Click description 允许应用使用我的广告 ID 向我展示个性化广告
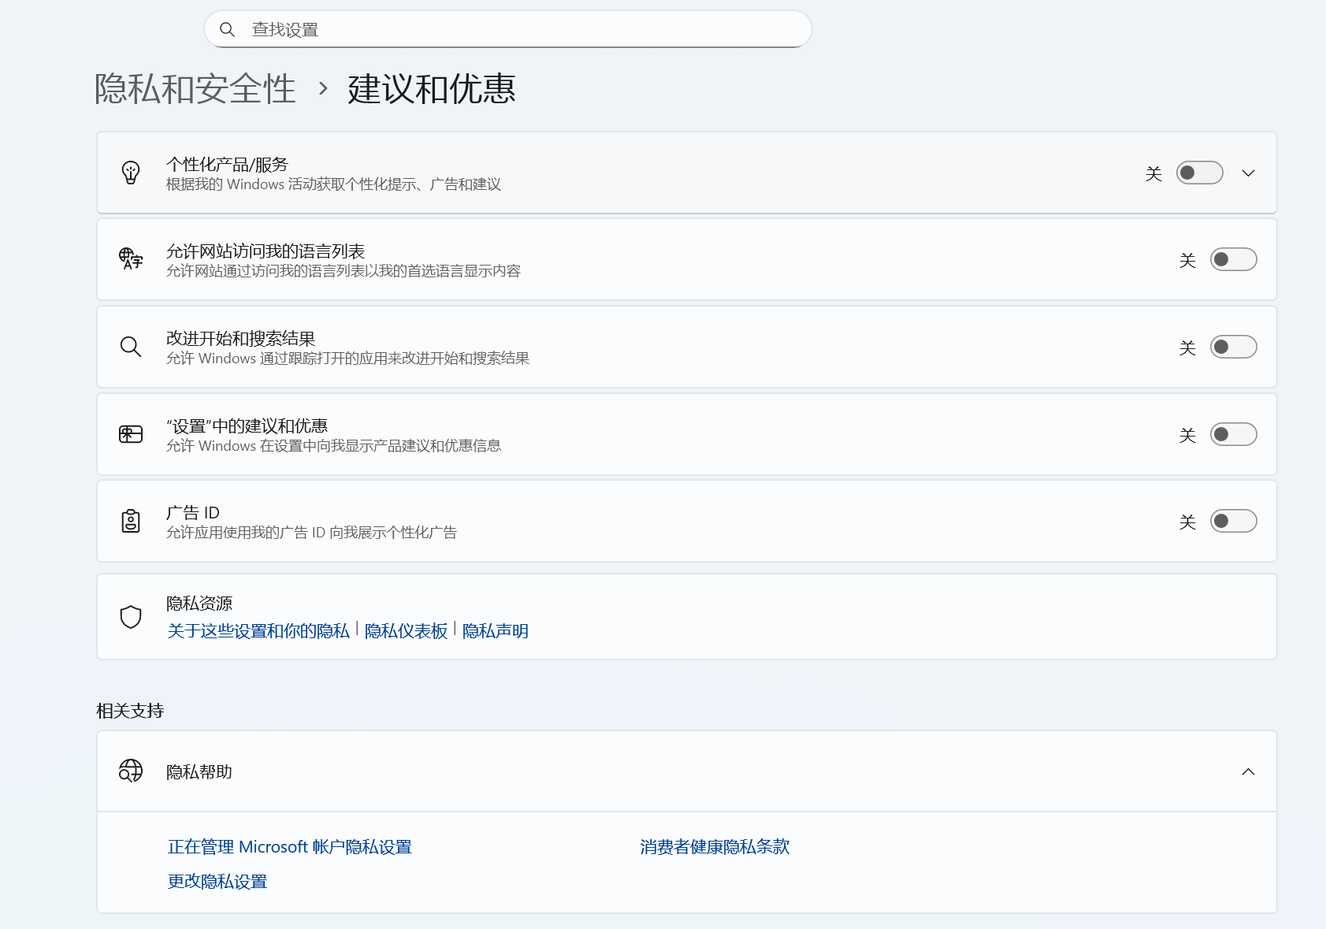 tap(311, 533)
